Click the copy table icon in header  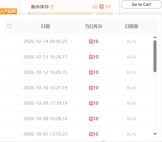[x=9, y=26]
